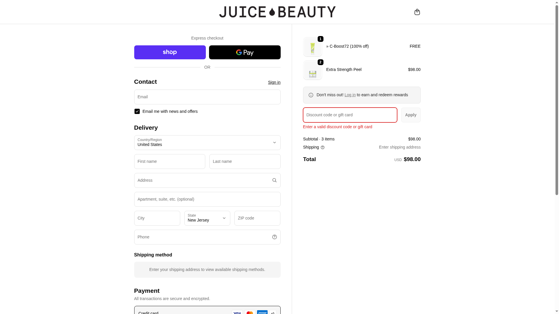
Task: Open the shopping bag cart icon
Action: coord(417,12)
